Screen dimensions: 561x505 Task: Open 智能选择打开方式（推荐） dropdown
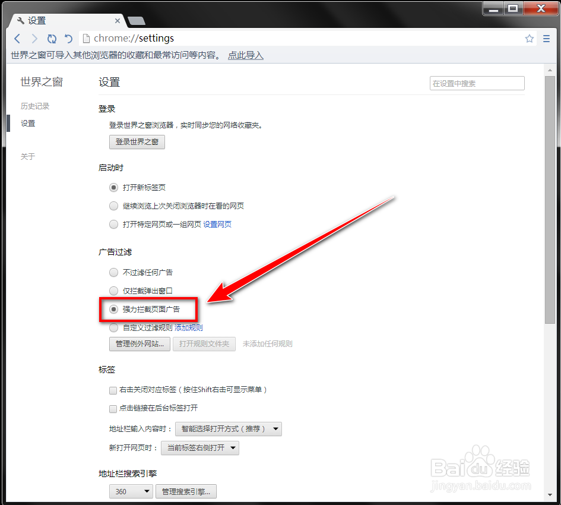click(229, 429)
